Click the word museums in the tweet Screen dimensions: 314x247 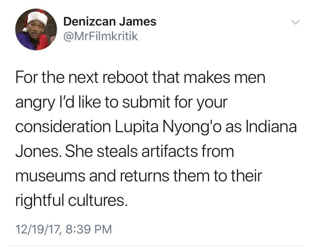[50, 176]
